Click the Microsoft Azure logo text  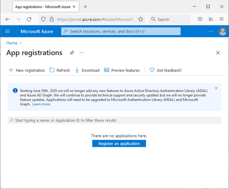coord(37,31)
